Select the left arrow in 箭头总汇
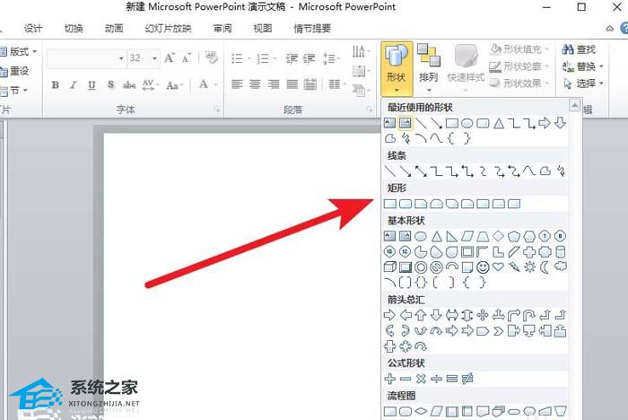 pos(406,315)
